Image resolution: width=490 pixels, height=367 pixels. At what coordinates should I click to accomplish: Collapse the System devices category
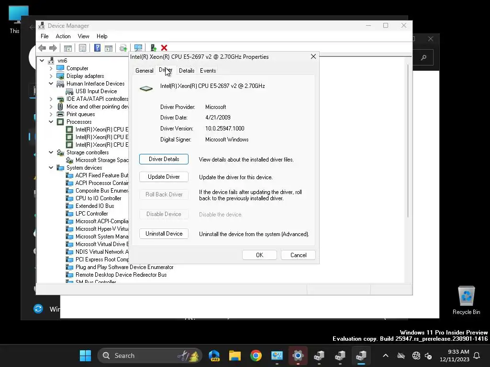(51, 168)
